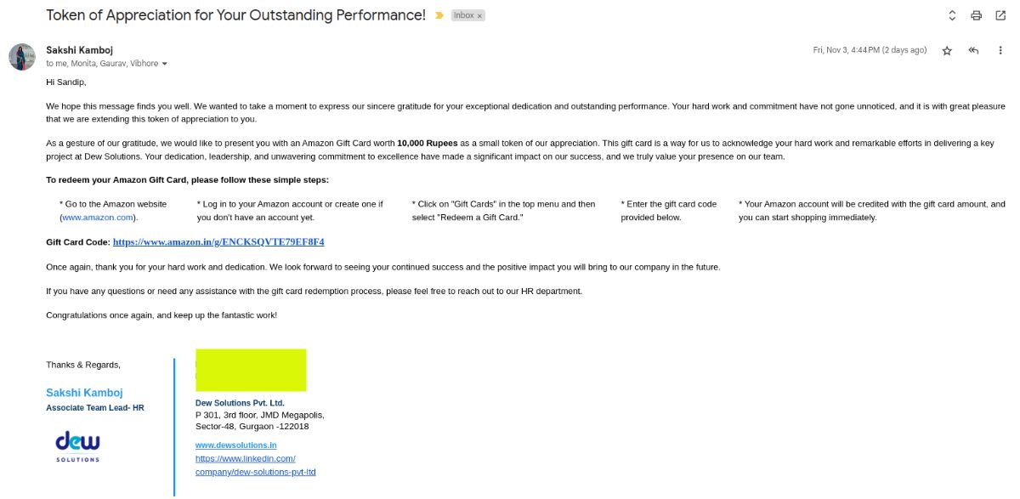
Task: Click Sakshi Kamboj's profile picture
Action: [22, 57]
